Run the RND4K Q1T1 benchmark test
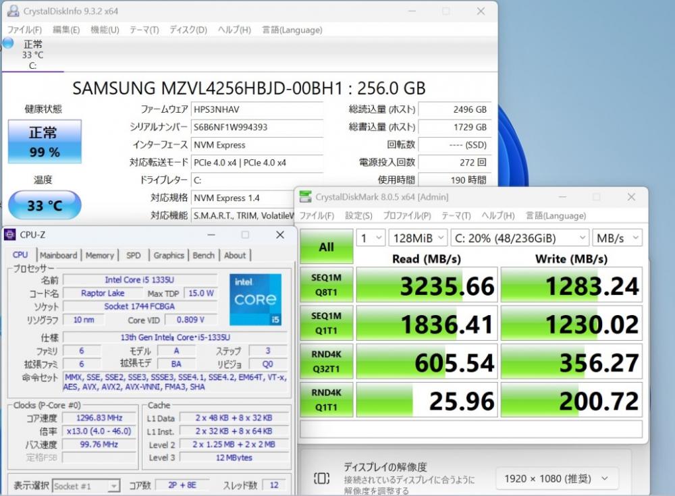The height and width of the screenshot is (496, 675). [x=326, y=399]
